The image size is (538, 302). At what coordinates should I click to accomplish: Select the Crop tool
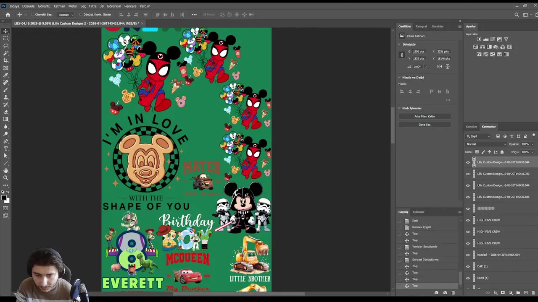[6, 60]
